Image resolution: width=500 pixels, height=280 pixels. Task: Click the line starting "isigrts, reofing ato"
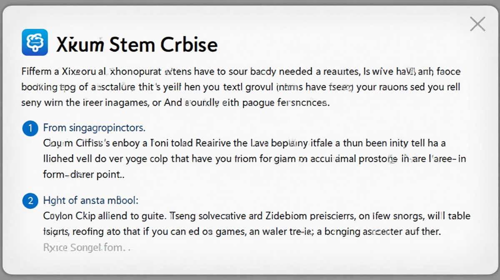[x=242, y=232]
